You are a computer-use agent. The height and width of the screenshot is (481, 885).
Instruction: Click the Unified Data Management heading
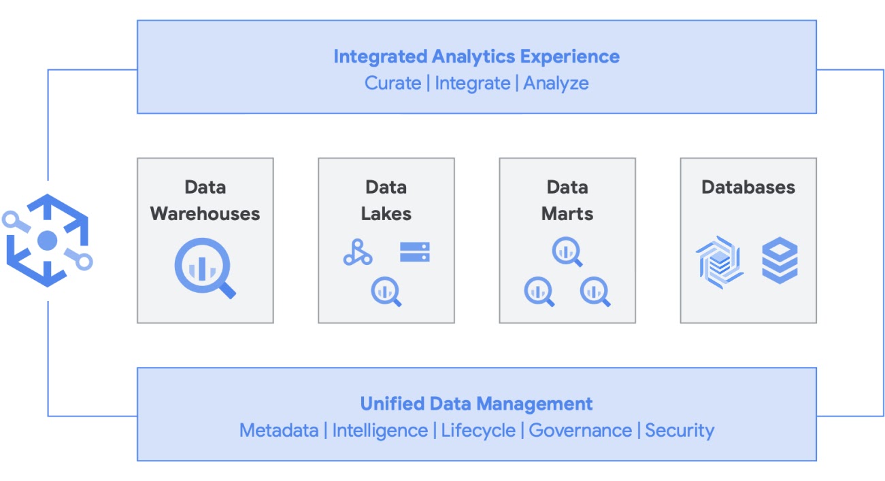pos(476,404)
